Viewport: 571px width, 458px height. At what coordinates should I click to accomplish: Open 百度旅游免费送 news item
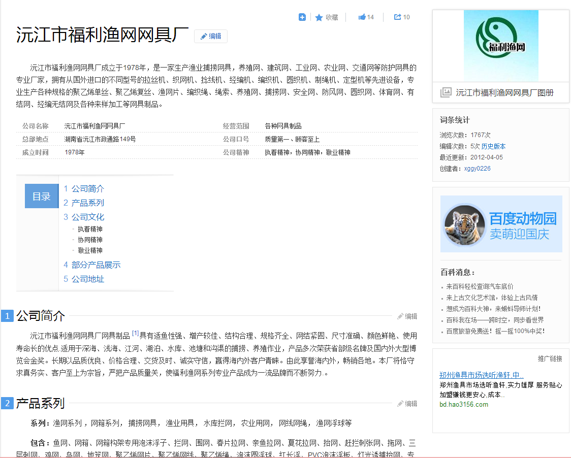coord(496,331)
